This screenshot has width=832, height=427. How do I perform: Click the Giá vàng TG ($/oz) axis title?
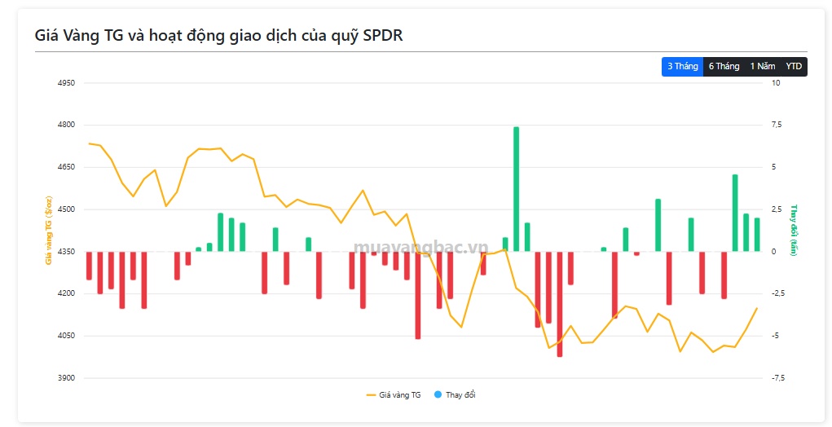(x=48, y=231)
